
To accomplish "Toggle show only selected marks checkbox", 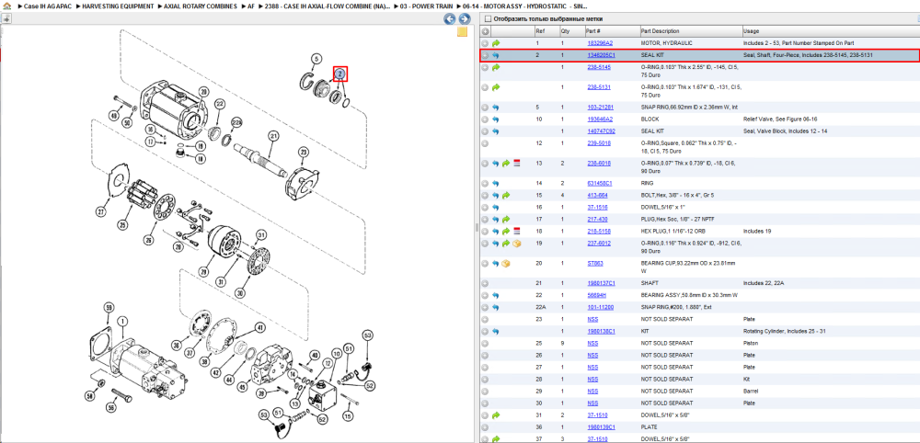I will click(488, 18).
